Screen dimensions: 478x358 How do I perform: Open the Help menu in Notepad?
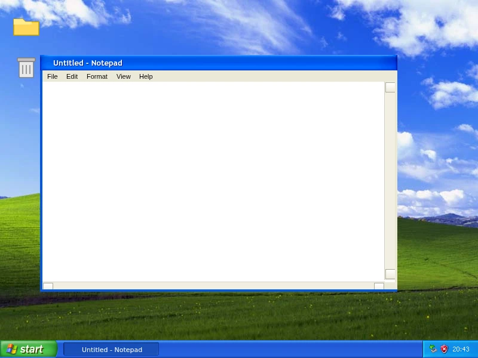[x=146, y=76]
